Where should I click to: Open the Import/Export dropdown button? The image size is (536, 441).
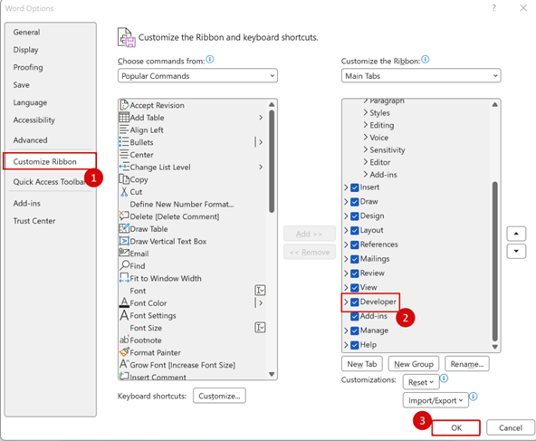435,400
